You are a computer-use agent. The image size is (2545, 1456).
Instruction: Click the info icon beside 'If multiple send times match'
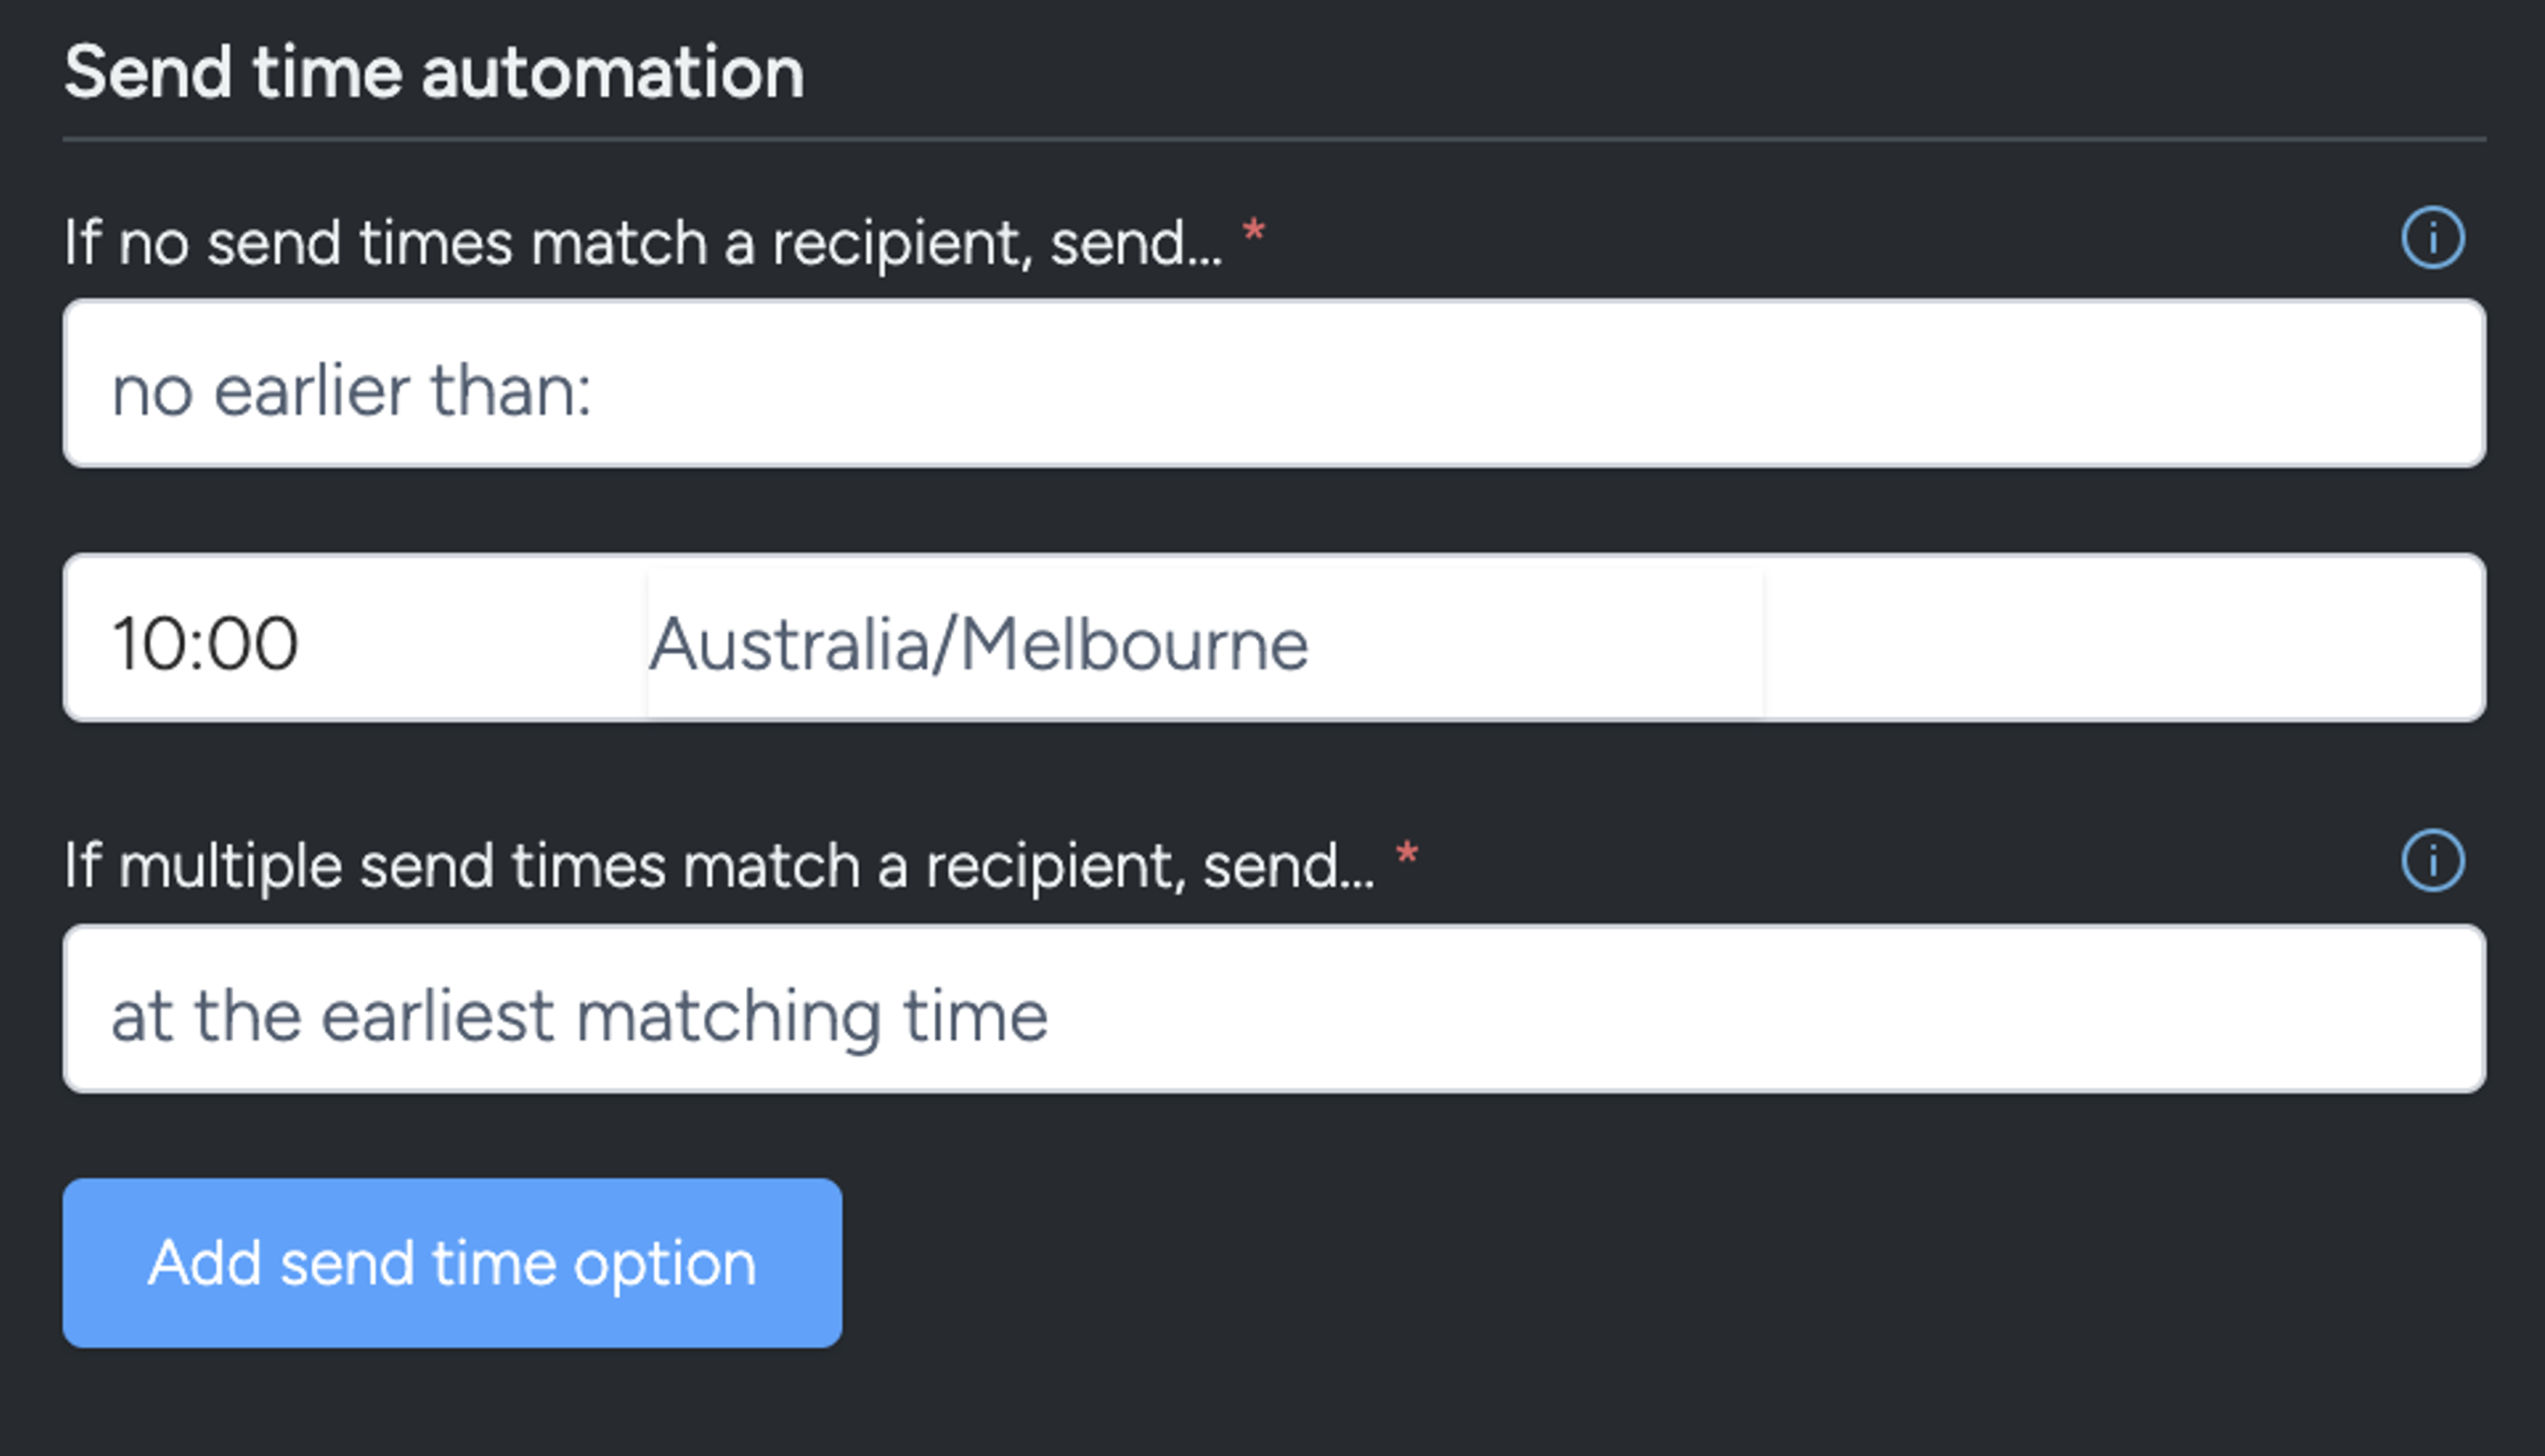[x=2431, y=860]
